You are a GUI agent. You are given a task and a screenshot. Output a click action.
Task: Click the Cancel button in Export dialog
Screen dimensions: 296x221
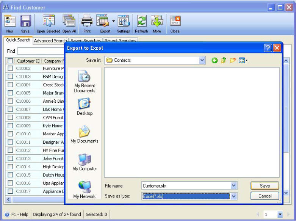point(265,196)
